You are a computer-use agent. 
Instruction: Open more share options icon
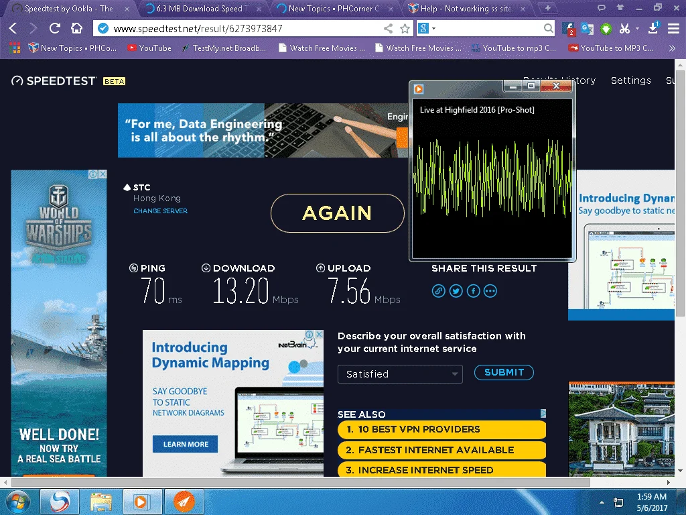point(490,291)
